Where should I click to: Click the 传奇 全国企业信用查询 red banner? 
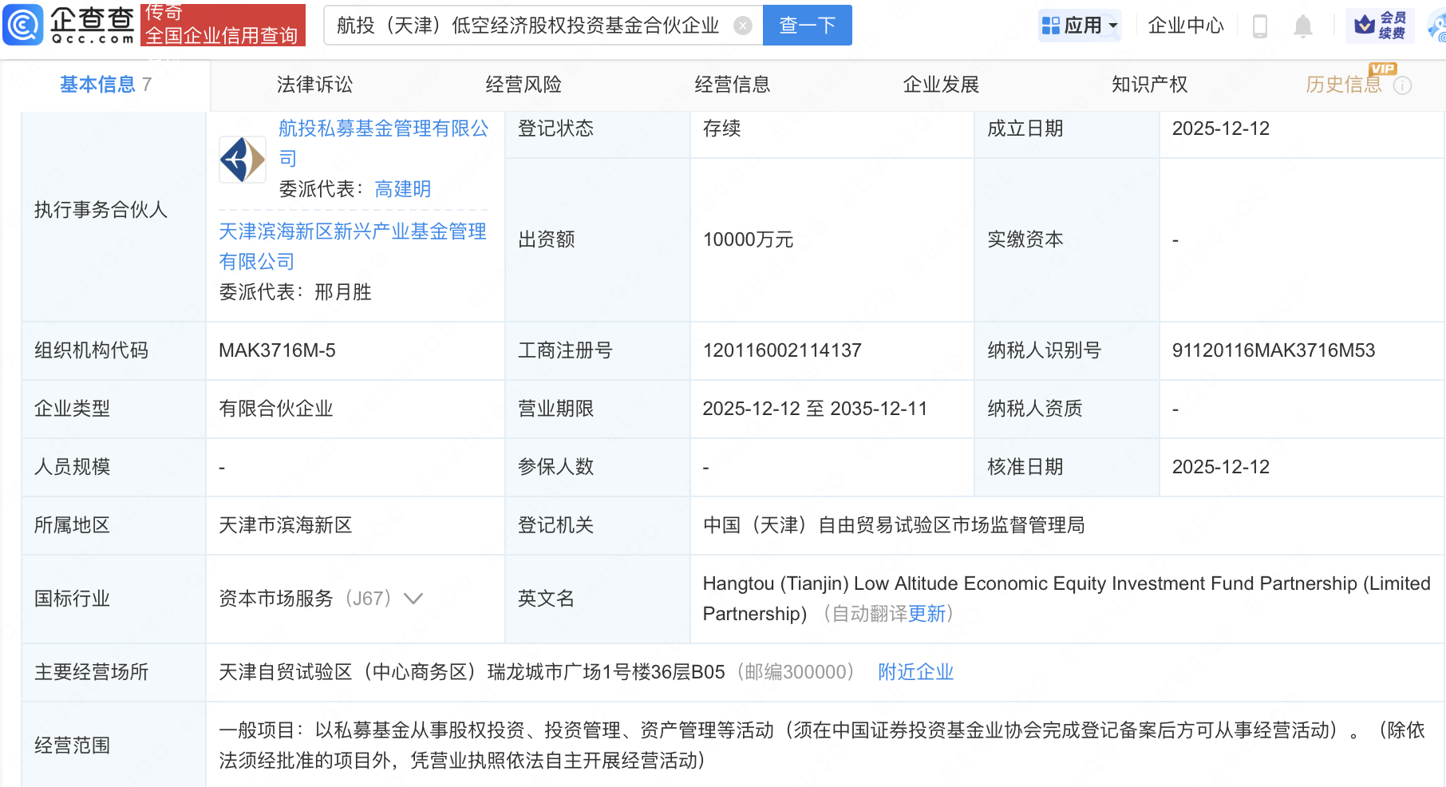[223, 25]
